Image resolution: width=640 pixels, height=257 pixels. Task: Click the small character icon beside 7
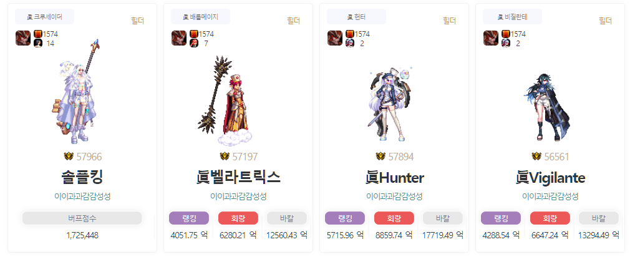pos(194,43)
